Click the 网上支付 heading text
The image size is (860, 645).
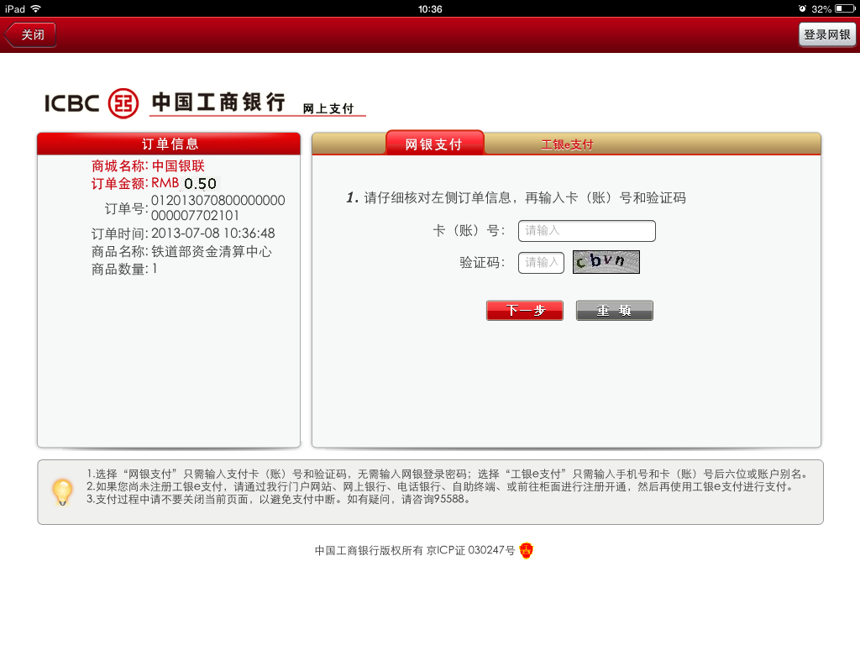[328, 108]
